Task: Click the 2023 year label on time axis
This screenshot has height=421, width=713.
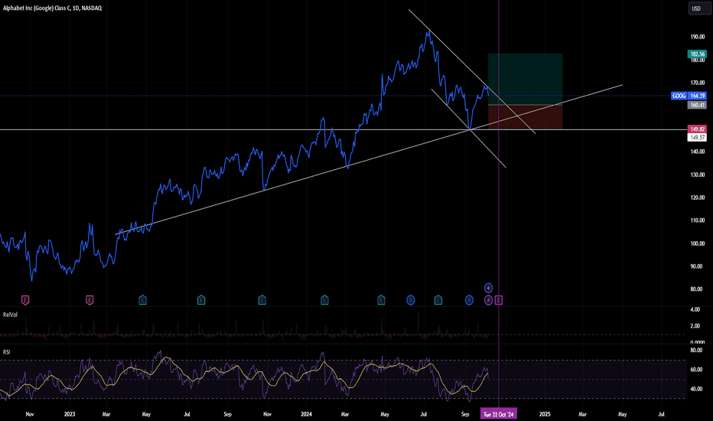Action: [x=70, y=414]
